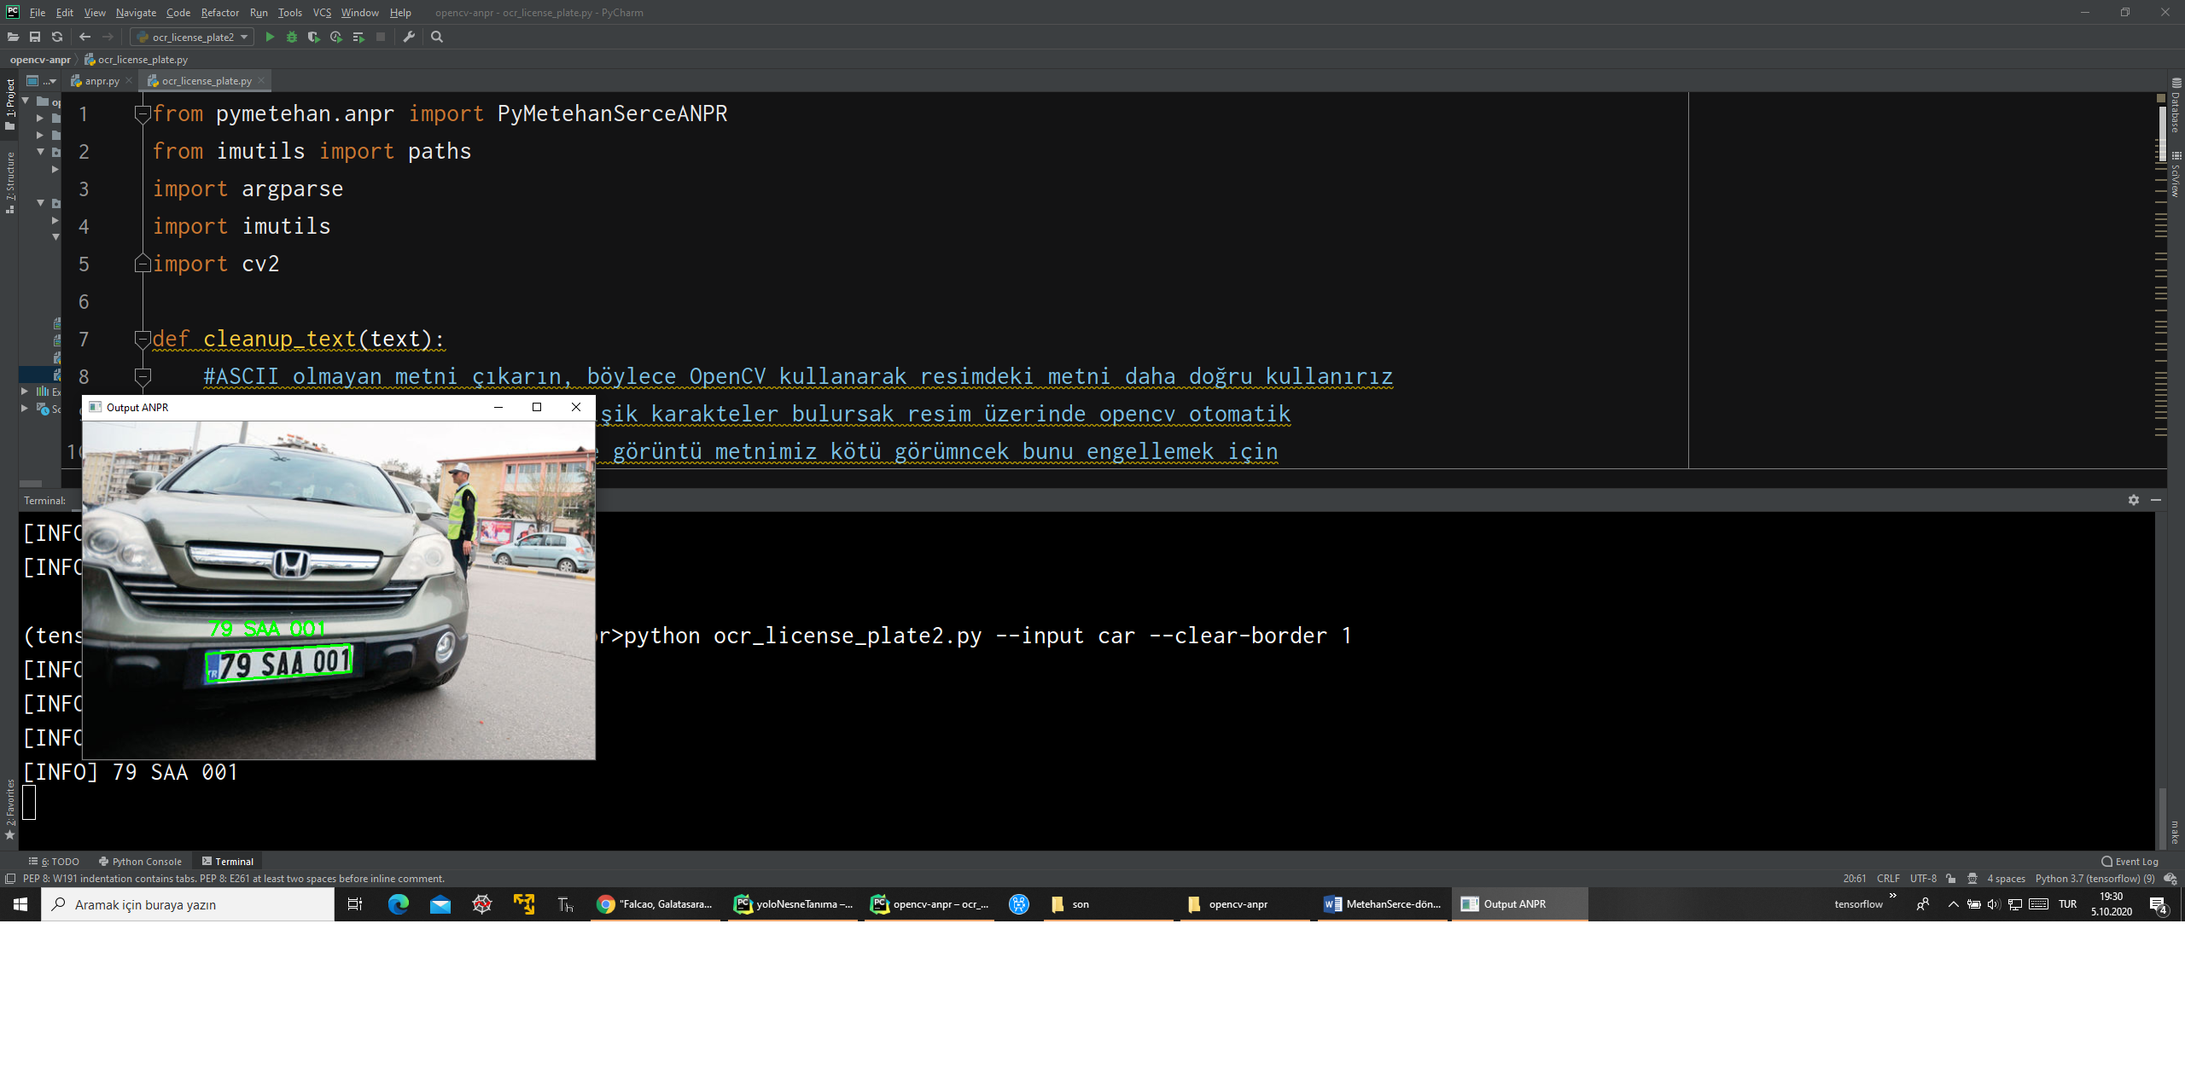Image resolution: width=2185 pixels, height=1092 pixels.
Task: Open the File menu
Action: [x=38, y=13]
